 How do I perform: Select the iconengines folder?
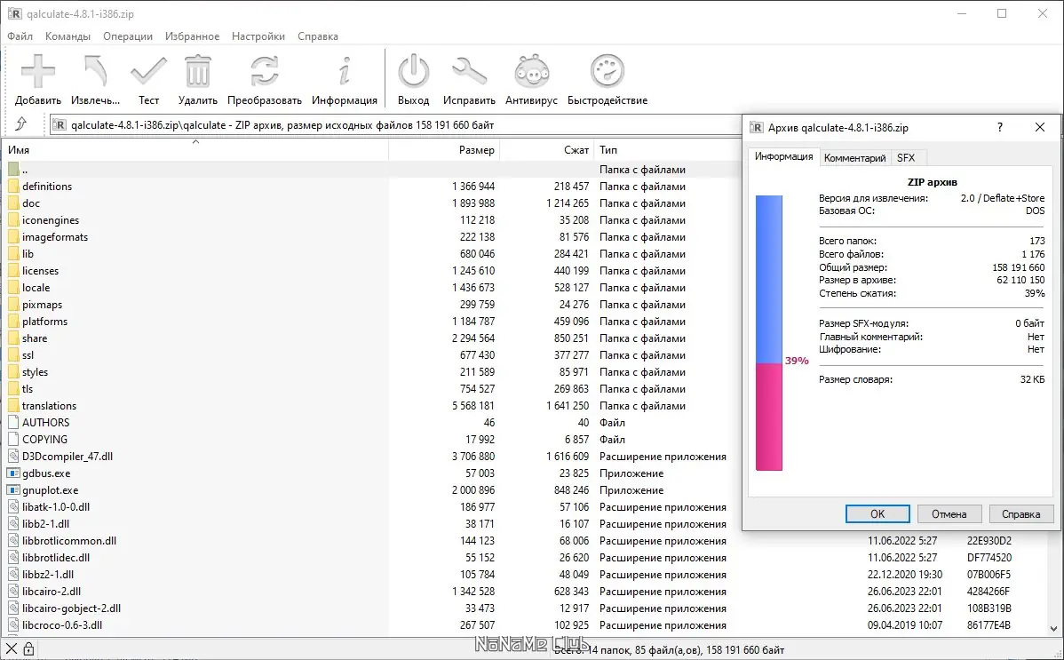click(51, 220)
